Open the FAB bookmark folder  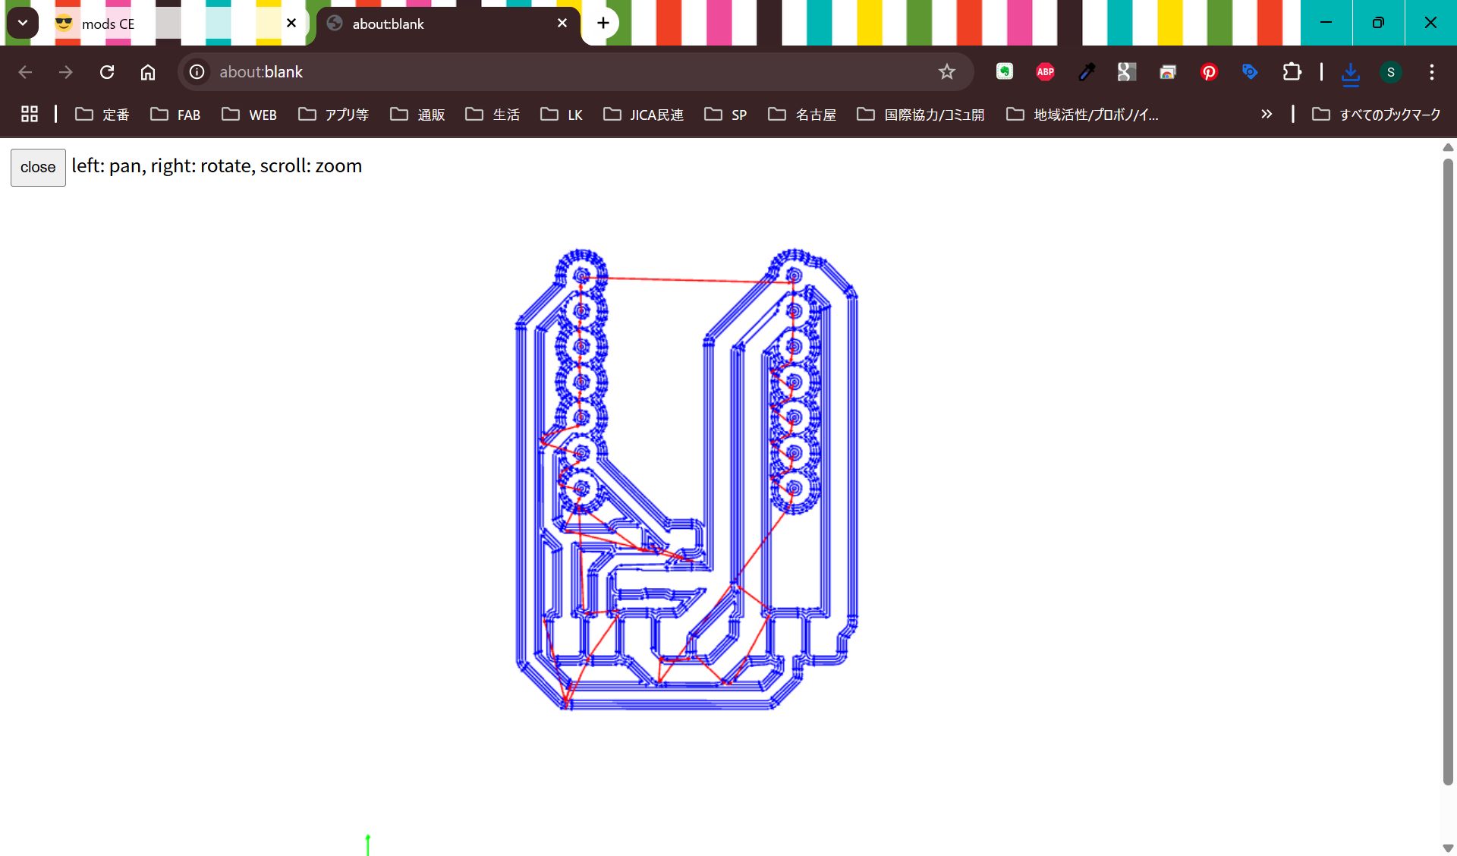click(175, 115)
